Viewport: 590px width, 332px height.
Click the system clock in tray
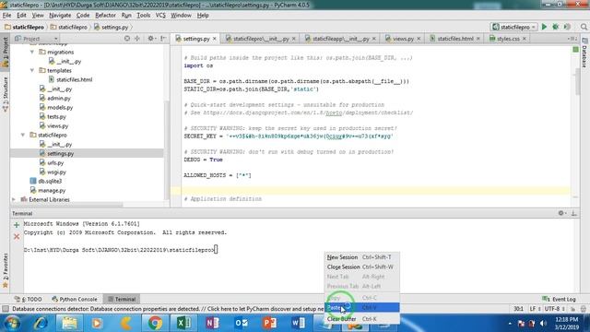pyautogui.click(x=566, y=323)
